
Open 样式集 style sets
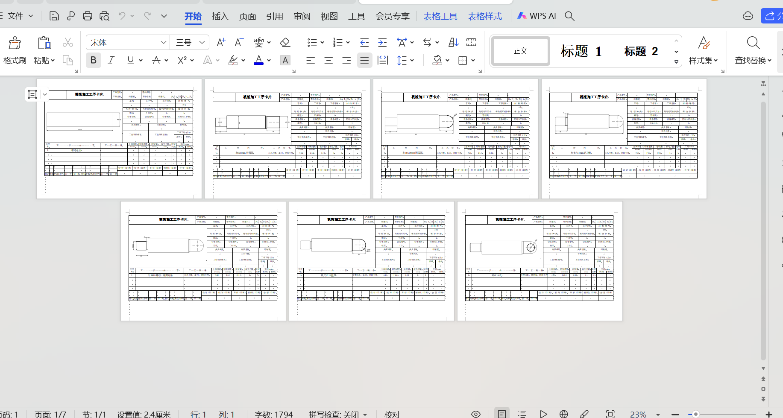click(x=703, y=51)
